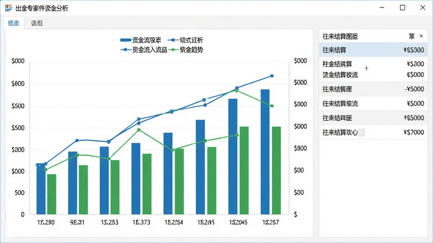
Task: Select the 往金结算 row showing ¥$300
Action: (x=373, y=64)
